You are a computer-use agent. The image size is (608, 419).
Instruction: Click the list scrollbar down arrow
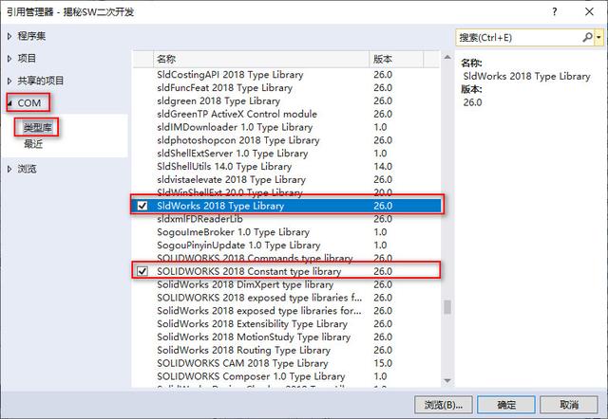[447, 381]
